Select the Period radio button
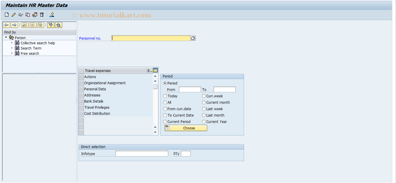Screen dimensions: 396x183 coord(165,83)
